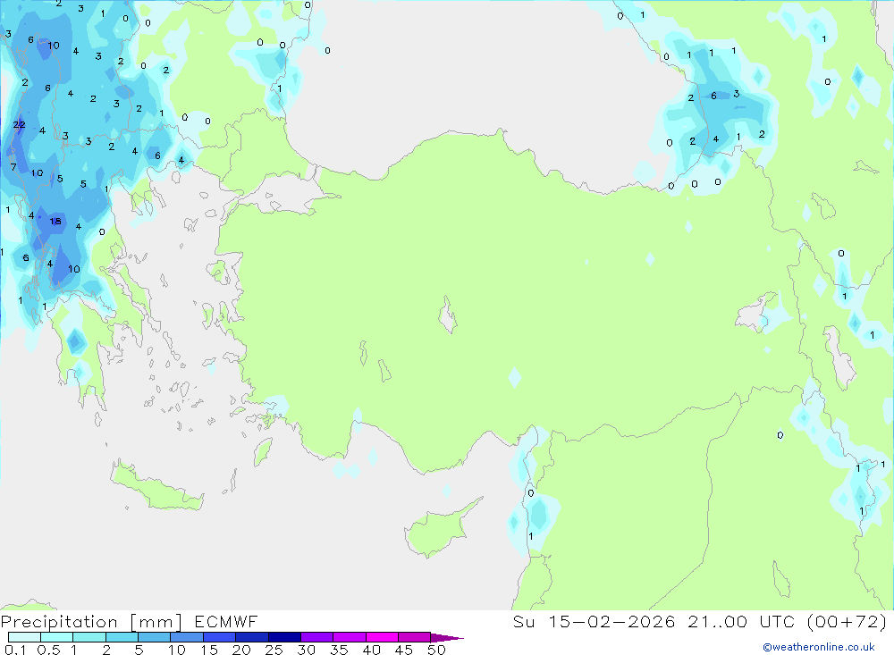Click the 'ECMWF' model label
Image resolution: width=894 pixels, height=655 pixels.
tap(226, 621)
